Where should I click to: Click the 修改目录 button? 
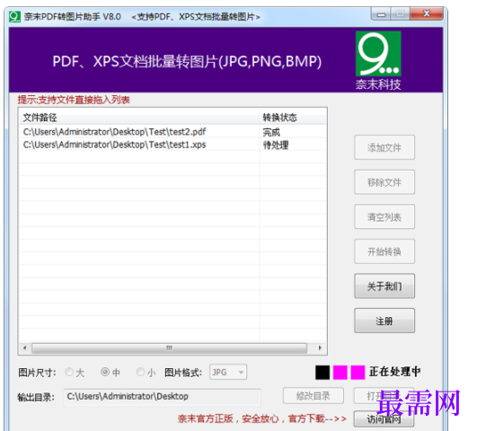(x=314, y=396)
